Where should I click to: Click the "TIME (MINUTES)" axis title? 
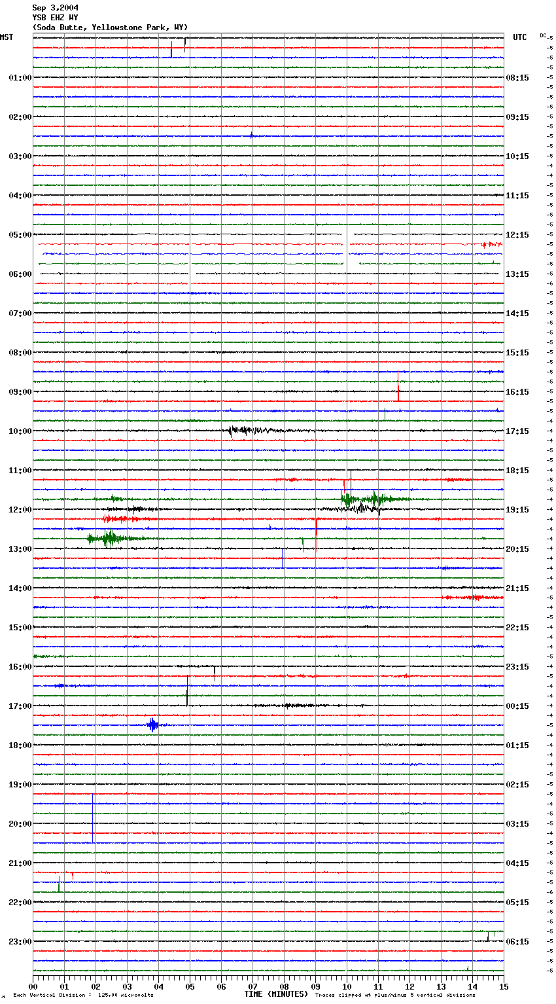point(276,994)
